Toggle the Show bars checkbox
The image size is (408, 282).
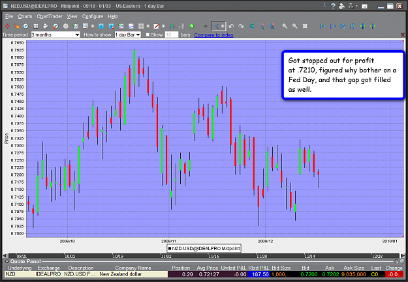point(148,35)
